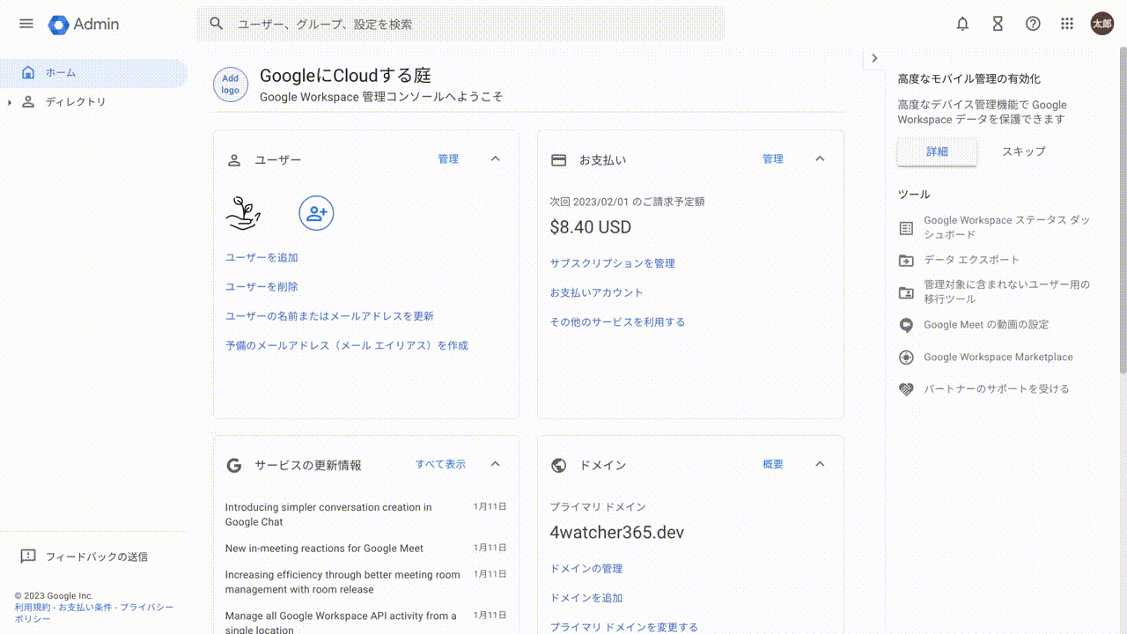This screenshot has height=634, width=1127.
Task: Click the 4watcher365.dev domain name
Action: 616,533
